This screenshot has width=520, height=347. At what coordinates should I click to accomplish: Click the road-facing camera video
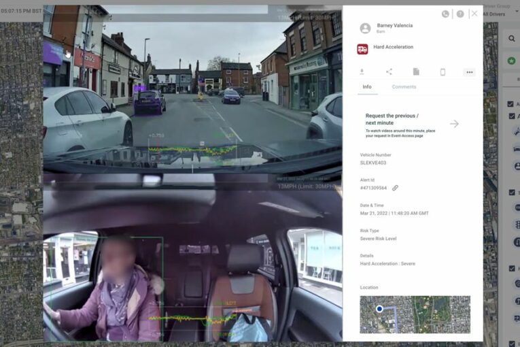192,89
